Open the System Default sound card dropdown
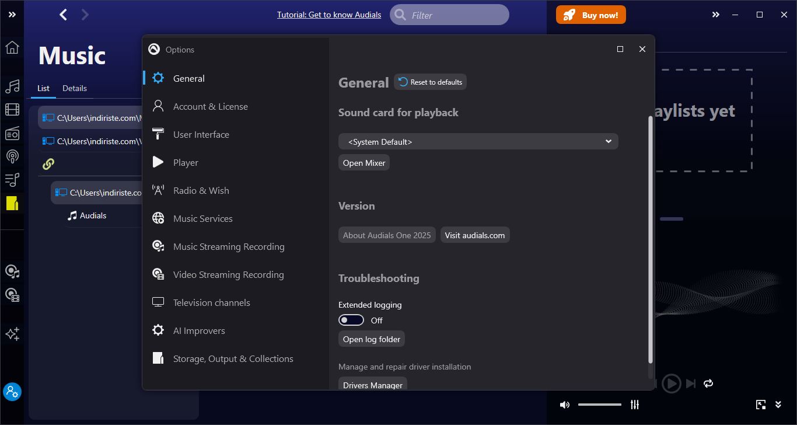Image resolution: width=797 pixels, height=425 pixels. [478, 141]
